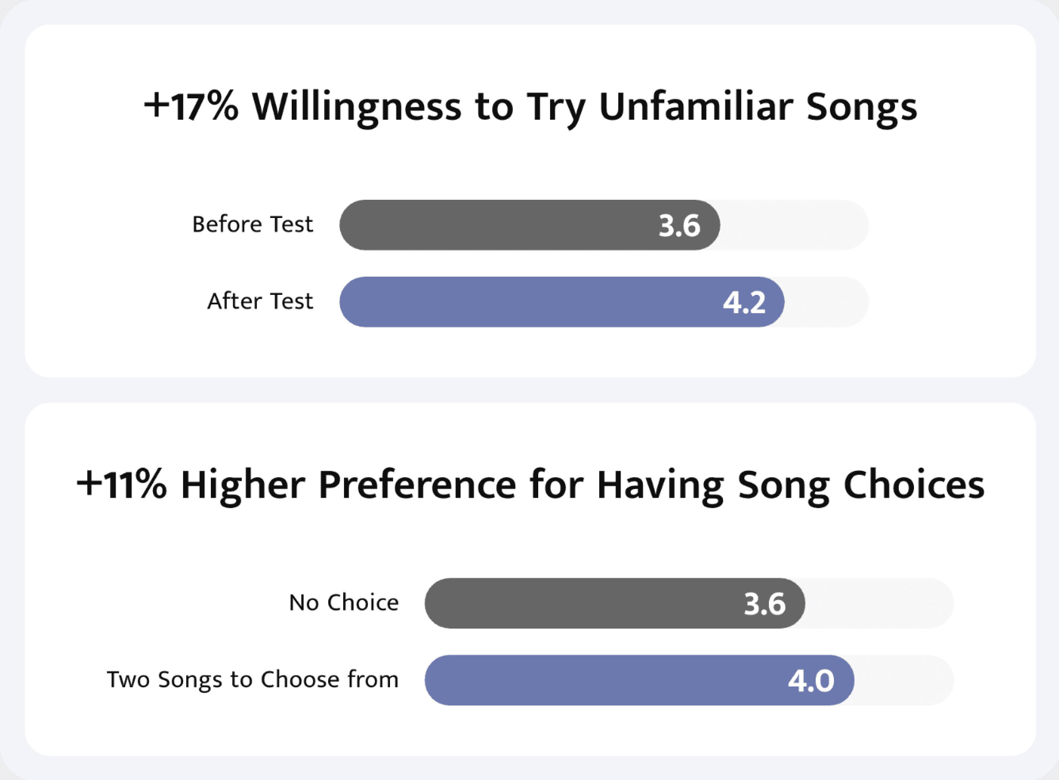
Task: Click the 3.6 value in the No Choice bar
Action: tap(765, 604)
